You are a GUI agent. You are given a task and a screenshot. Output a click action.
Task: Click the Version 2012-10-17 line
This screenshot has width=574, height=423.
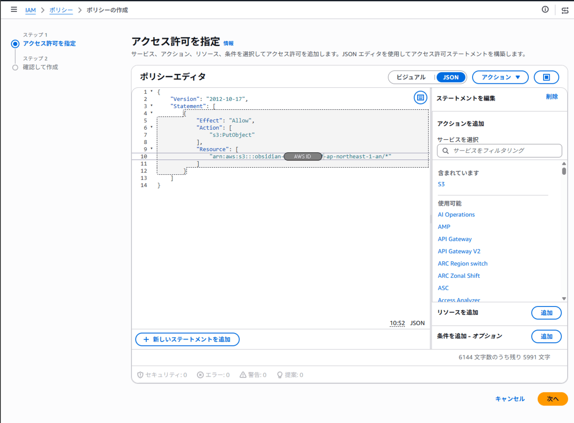click(x=209, y=99)
